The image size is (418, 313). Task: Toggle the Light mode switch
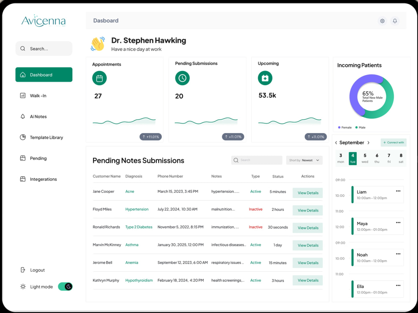point(65,287)
